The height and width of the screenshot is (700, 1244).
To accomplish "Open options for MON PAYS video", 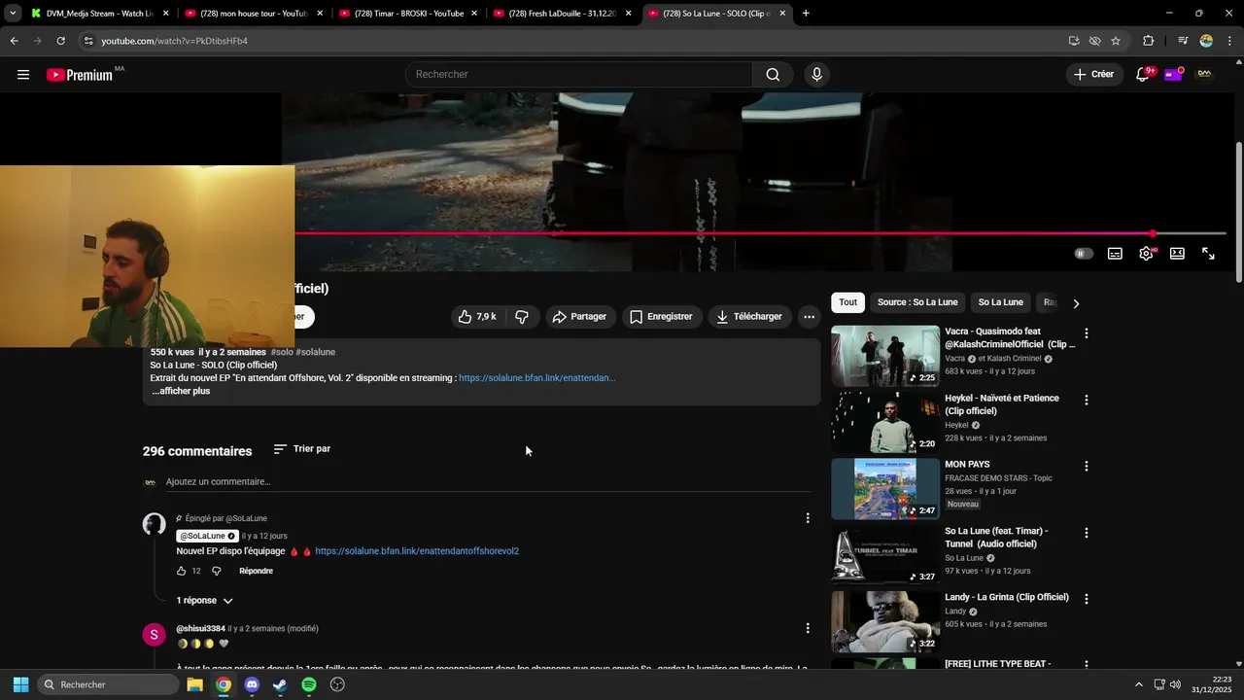I will 1086,467.
